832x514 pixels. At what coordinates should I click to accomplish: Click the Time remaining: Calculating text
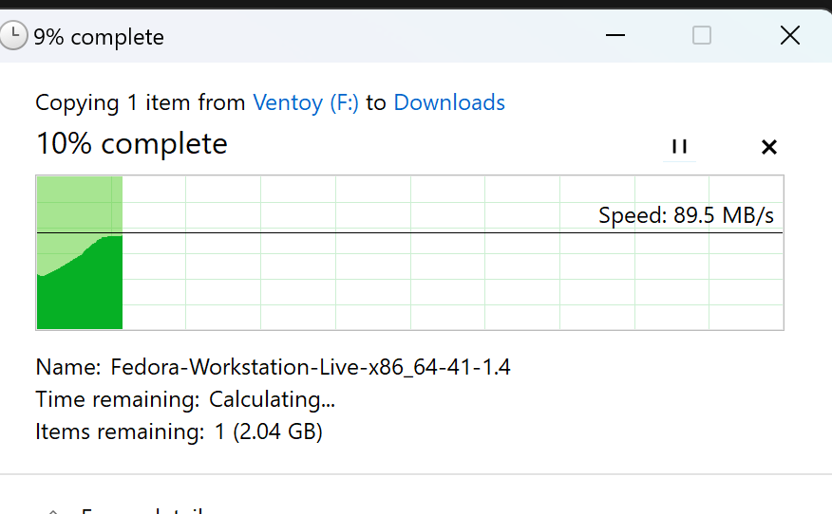pyautogui.click(x=185, y=399)
